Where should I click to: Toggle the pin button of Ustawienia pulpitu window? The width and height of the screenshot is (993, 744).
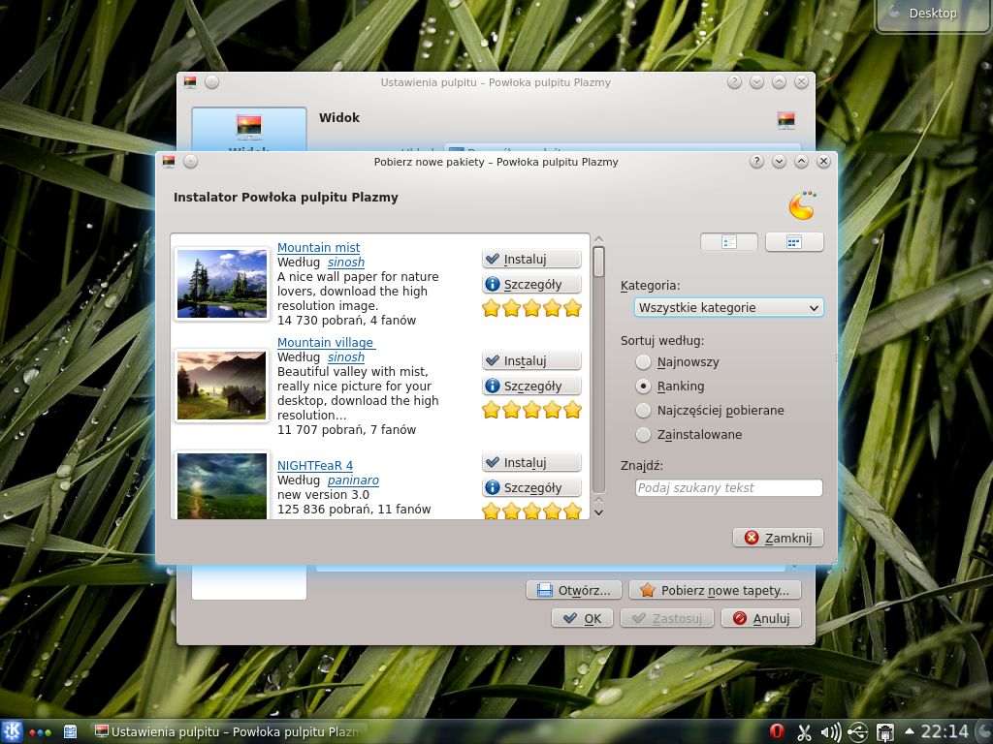(x=212, y=82)
